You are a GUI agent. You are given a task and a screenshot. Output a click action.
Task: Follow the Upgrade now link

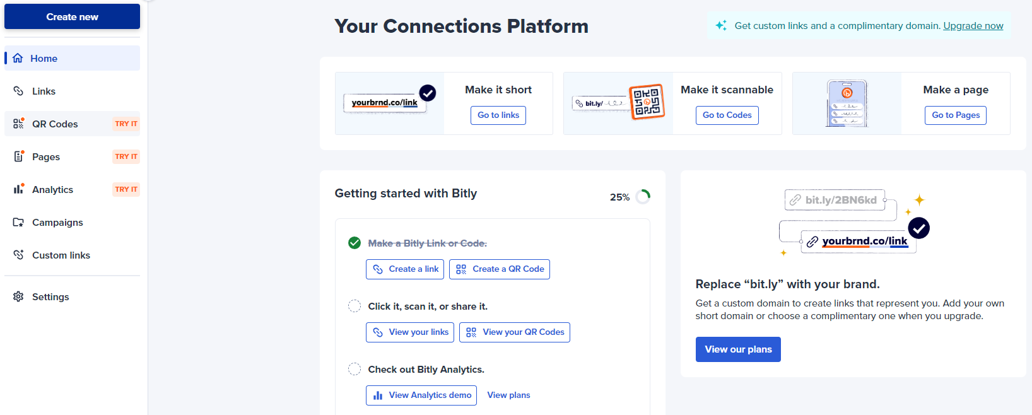coord(973,26)
